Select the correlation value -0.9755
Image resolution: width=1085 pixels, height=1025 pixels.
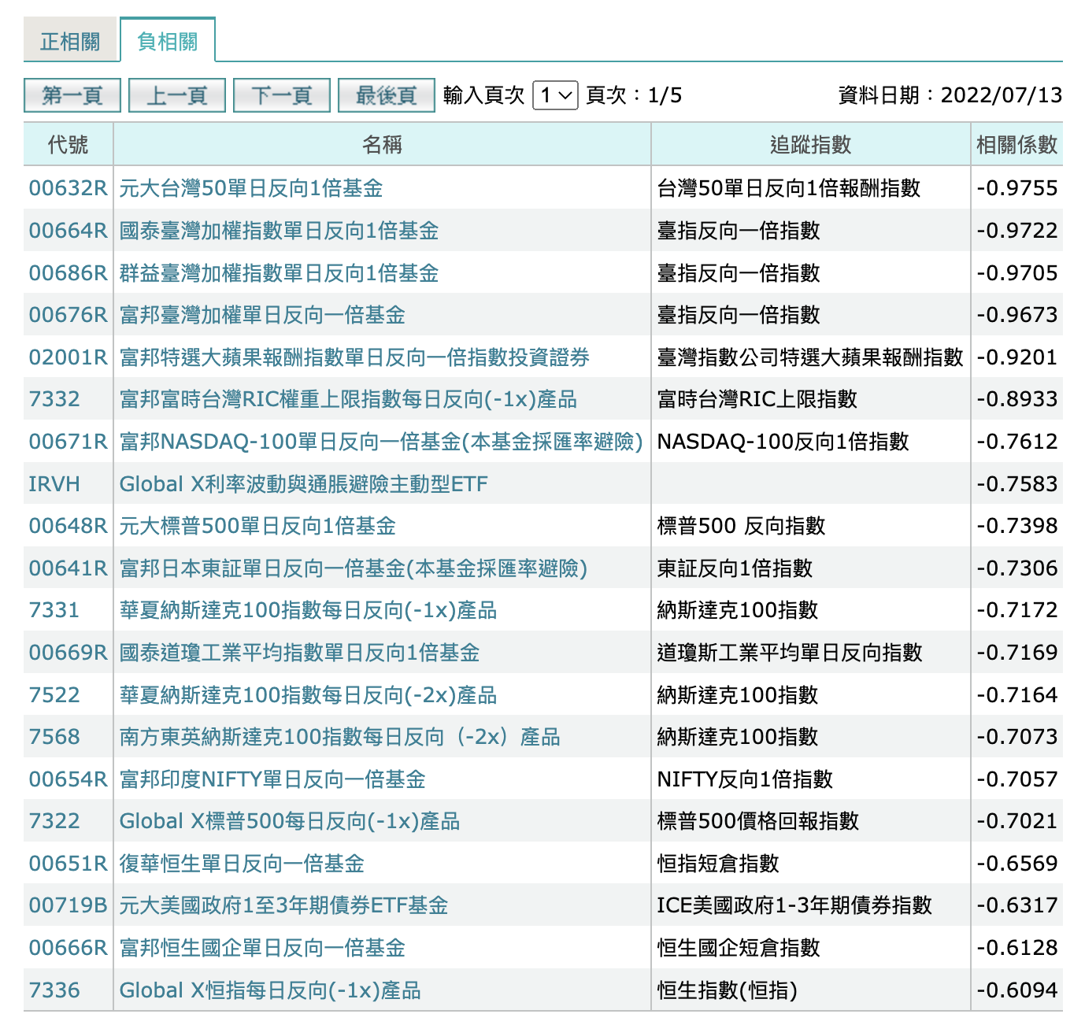[1016, 188]
